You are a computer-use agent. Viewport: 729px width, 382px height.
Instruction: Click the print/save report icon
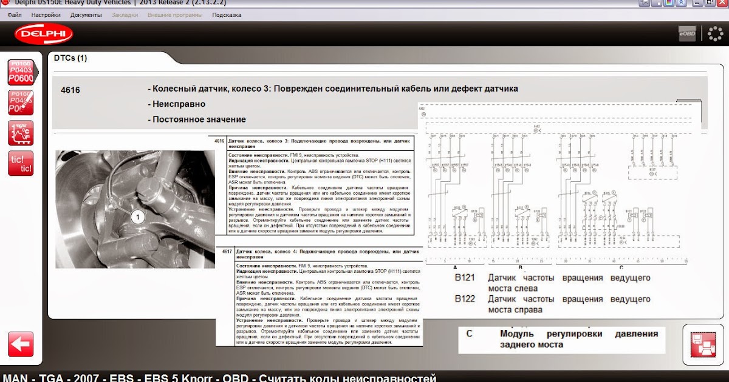pyautogui.click(x=703, y=344)
